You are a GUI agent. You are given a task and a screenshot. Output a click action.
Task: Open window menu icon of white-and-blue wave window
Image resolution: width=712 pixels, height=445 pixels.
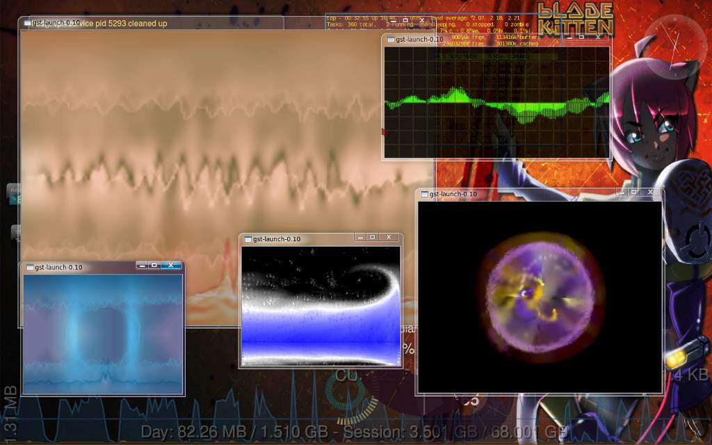(x=248, y=239)
